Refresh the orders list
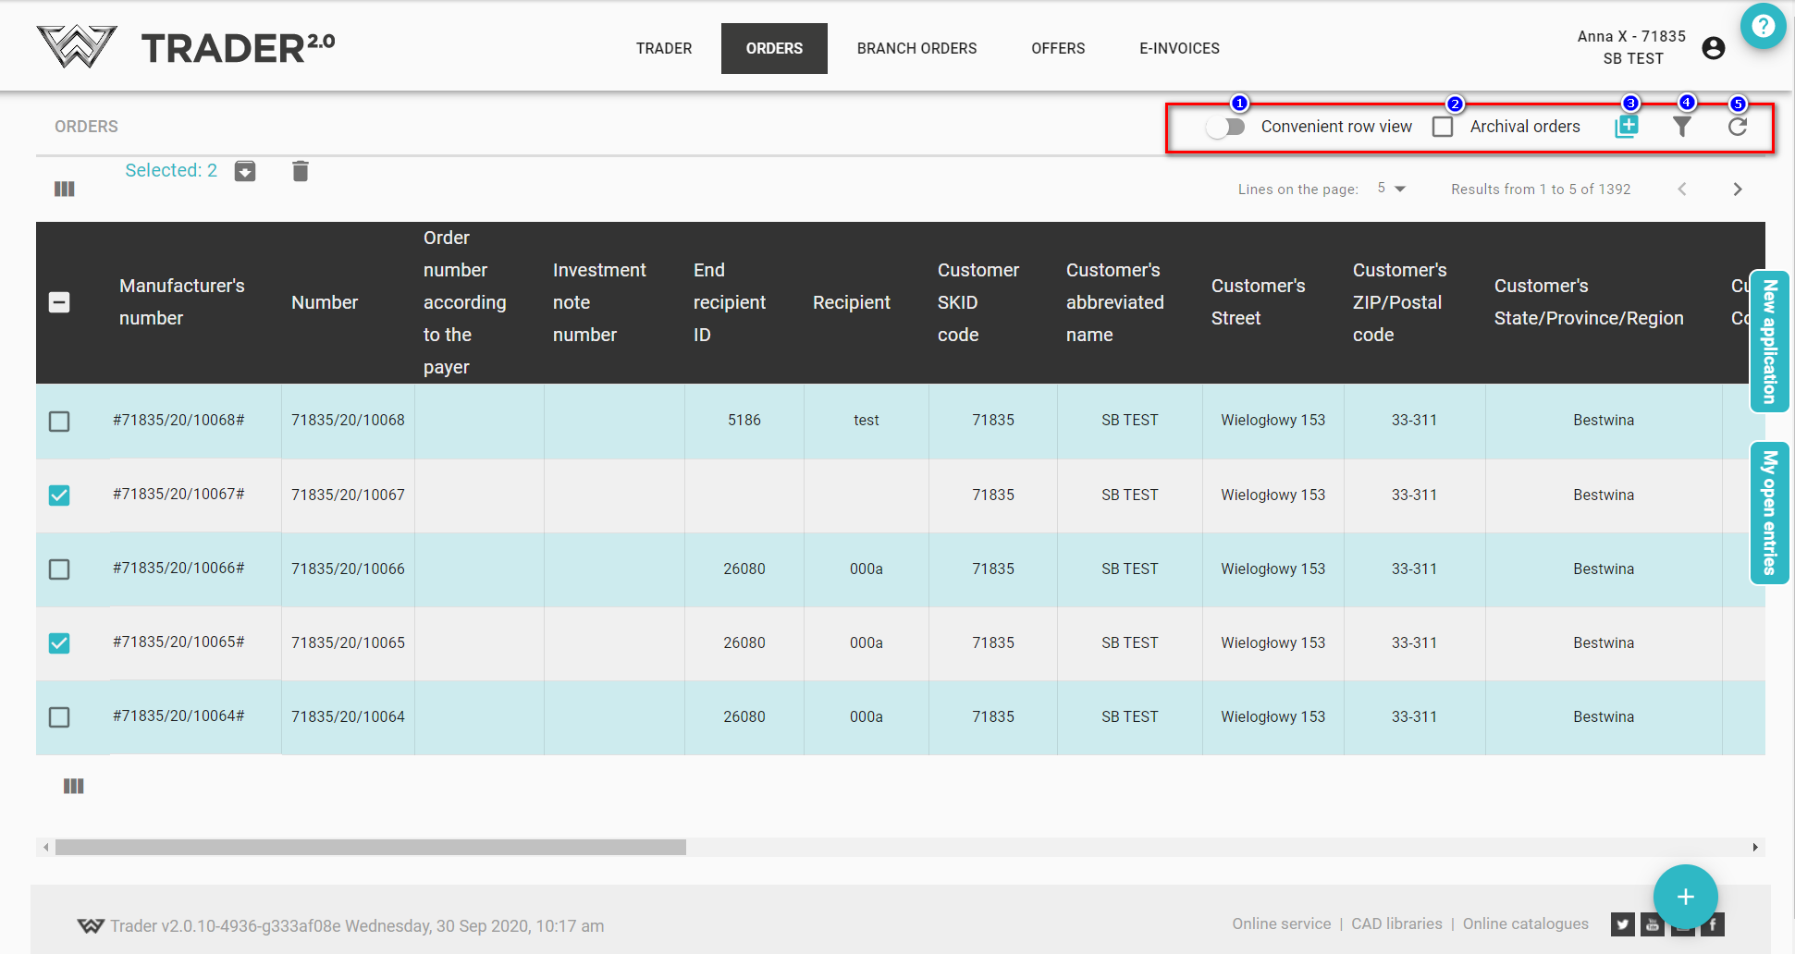The image size is (1795, 954). (x=1738, y=127)
